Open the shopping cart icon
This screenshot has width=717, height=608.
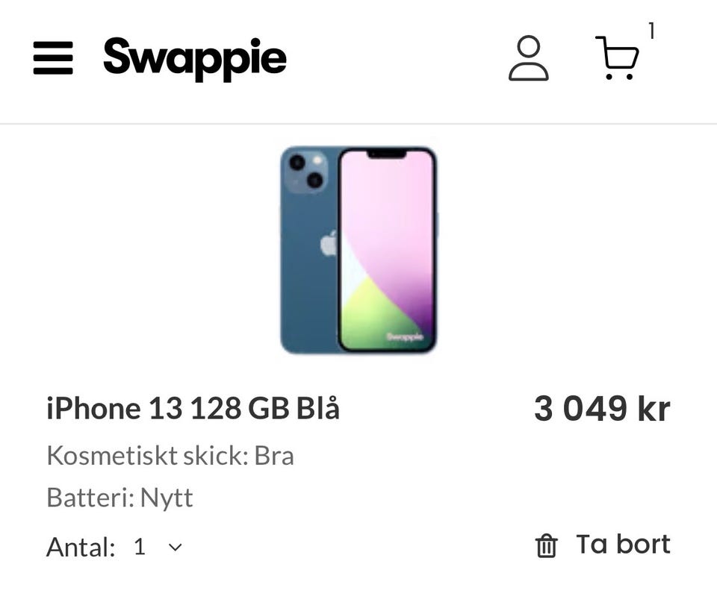point(617,58)
